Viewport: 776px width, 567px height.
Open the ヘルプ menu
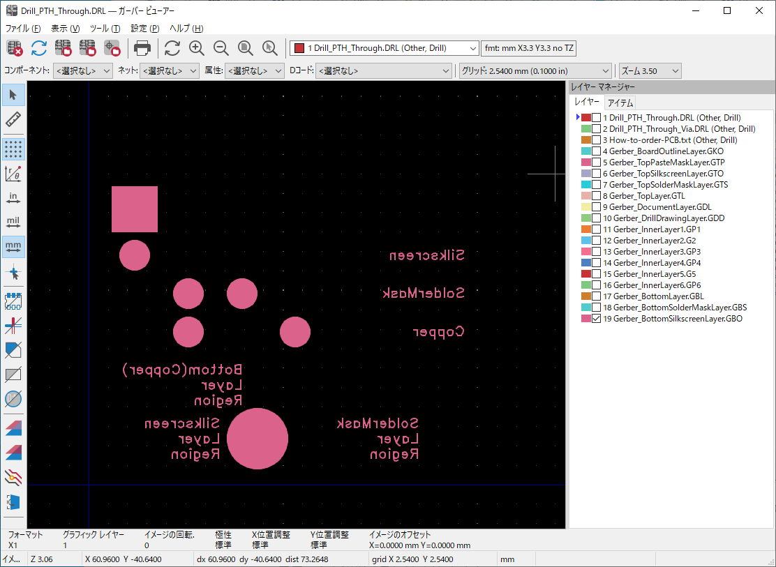[x=186, y=29]
